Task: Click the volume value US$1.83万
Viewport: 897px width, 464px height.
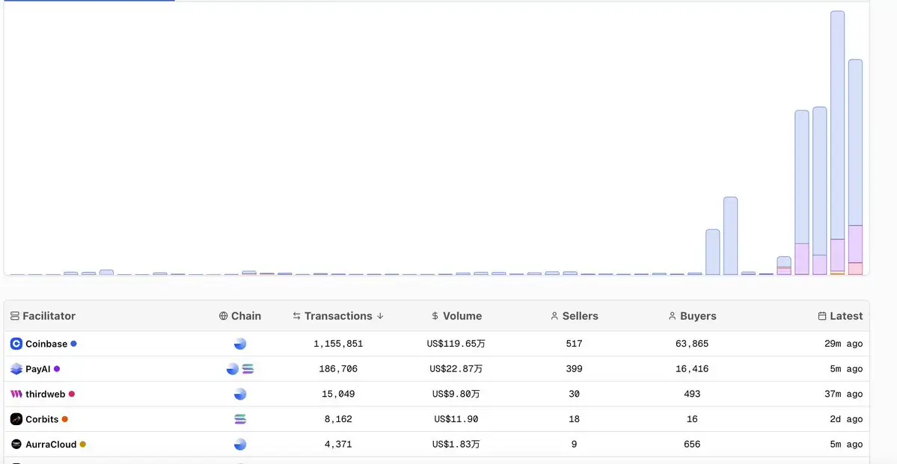Action: click(x=456, y=445)
